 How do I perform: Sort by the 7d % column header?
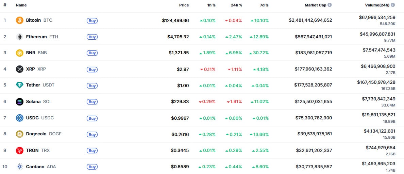coord(262,5)
